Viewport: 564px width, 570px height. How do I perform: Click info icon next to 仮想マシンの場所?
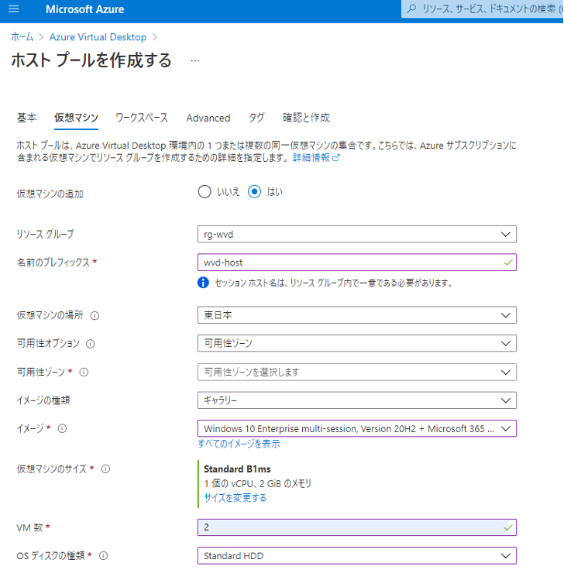[95, 315]
